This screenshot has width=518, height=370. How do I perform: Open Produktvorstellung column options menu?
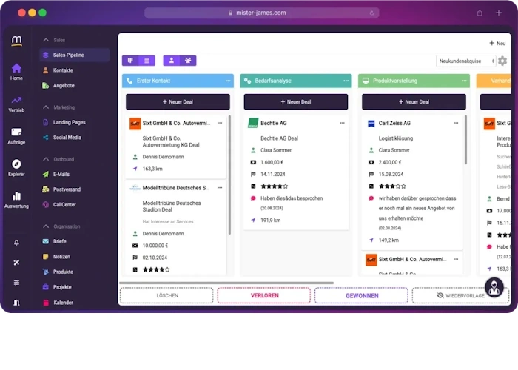click(464, 81)
